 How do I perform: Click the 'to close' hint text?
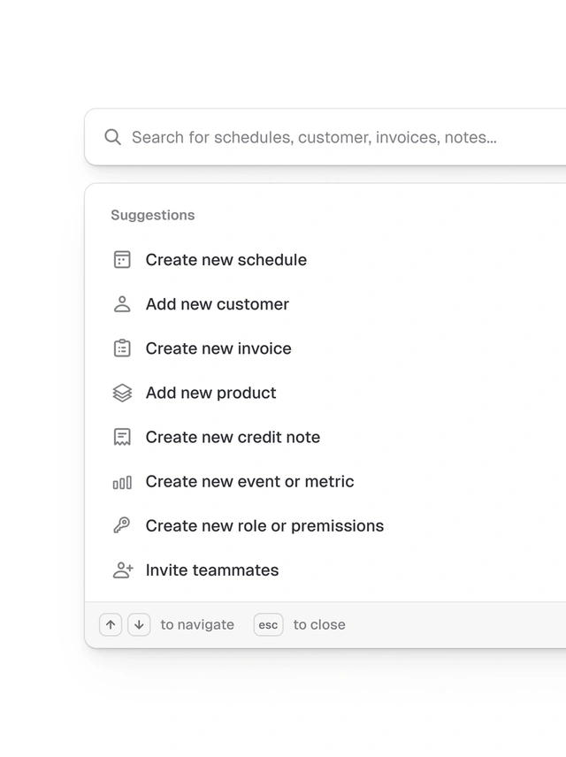point(319,624)
